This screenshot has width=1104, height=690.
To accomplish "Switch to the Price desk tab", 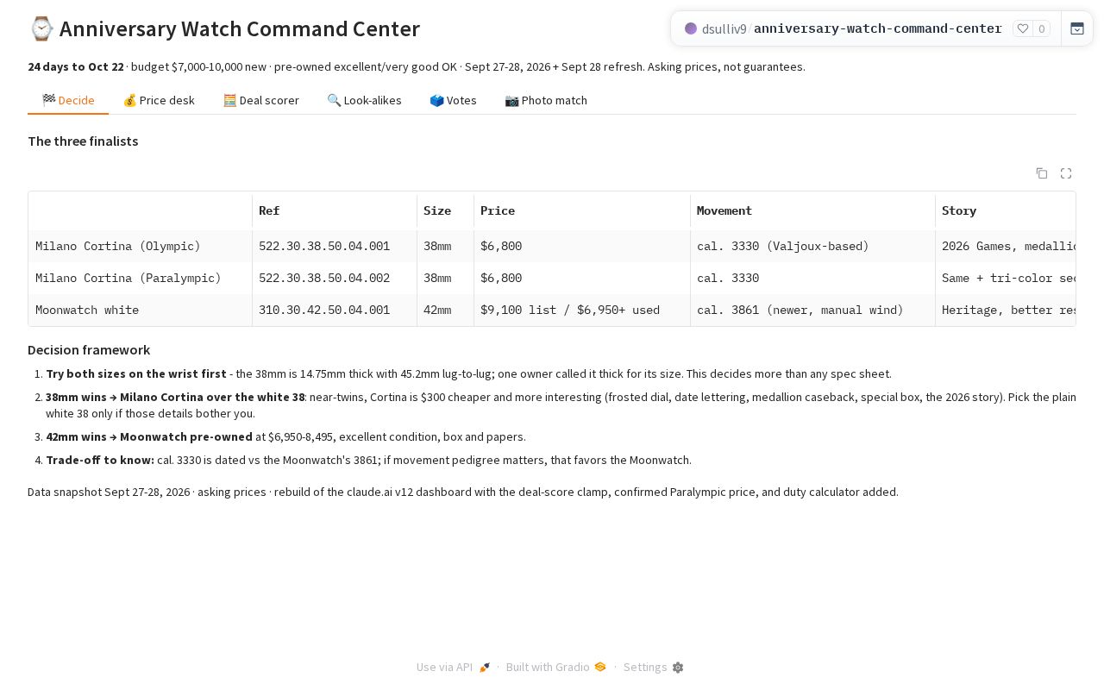I will [159, 100].
